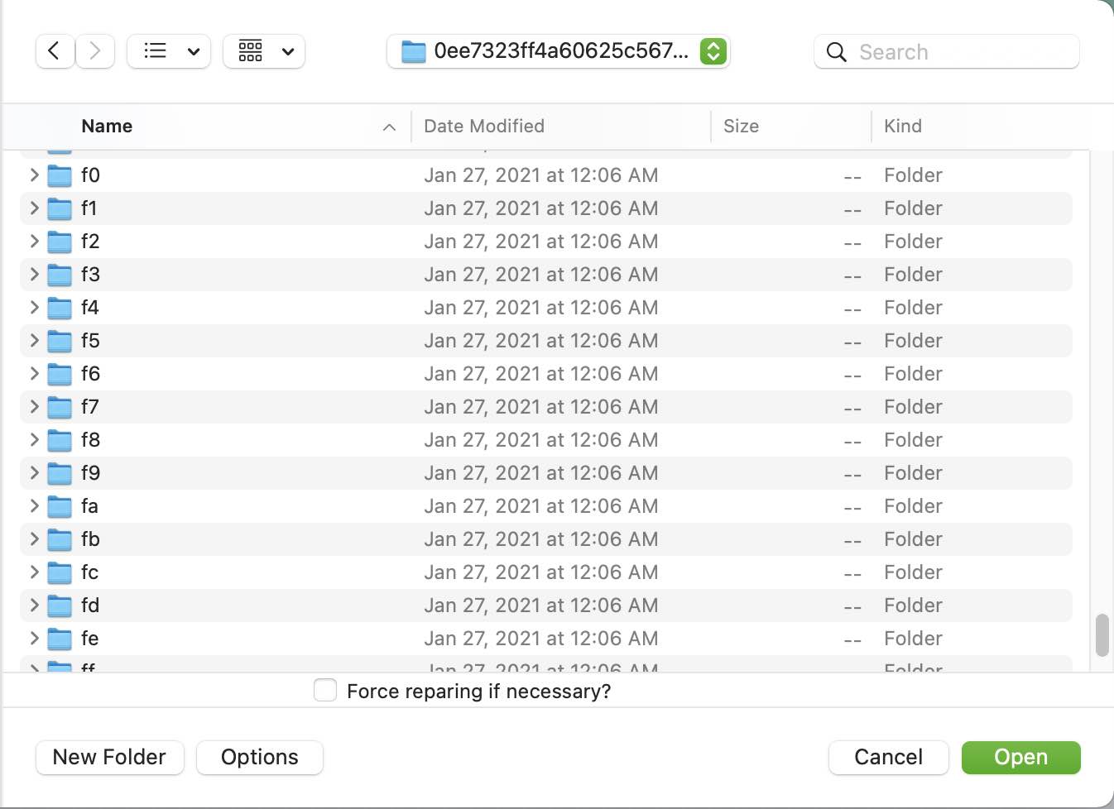Select the fd folder icon
Image resolution: width=1114 pixels, height=809 pixels.
click(60, 606)
